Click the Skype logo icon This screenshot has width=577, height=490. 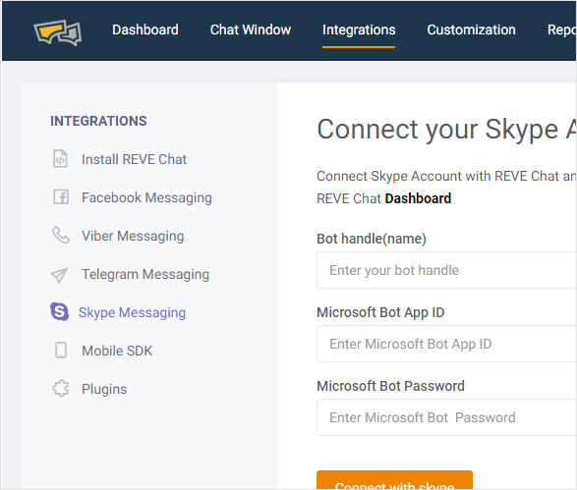(x=59, y=311)
